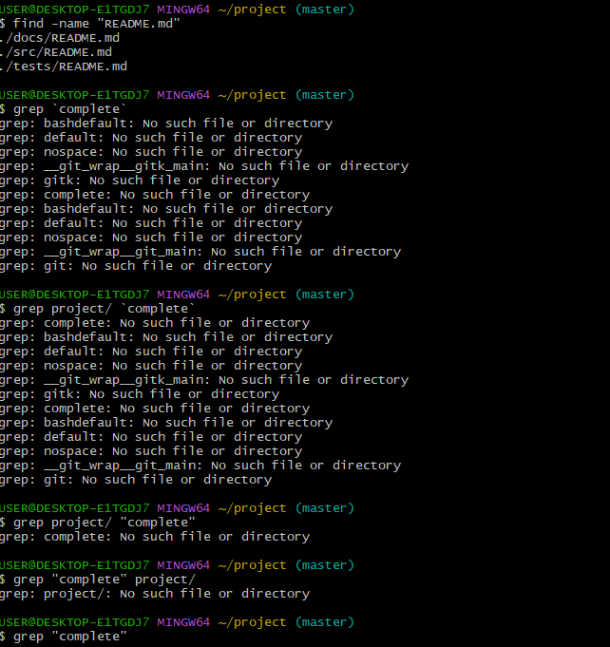Click the find -name "README.md" command line
The height and width of the screenshot is (647, 610).
point(90,24)
